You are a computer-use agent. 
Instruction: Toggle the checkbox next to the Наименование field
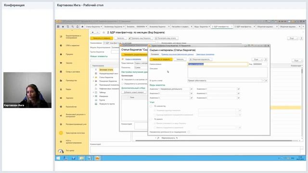158,43
